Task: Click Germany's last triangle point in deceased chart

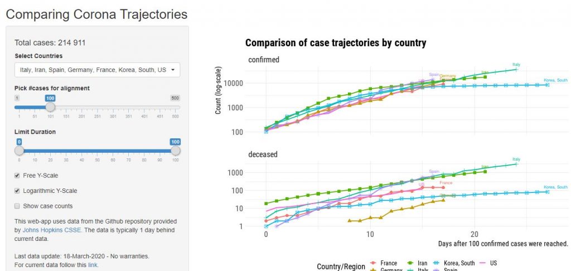Action: click(x=443, y=200)
